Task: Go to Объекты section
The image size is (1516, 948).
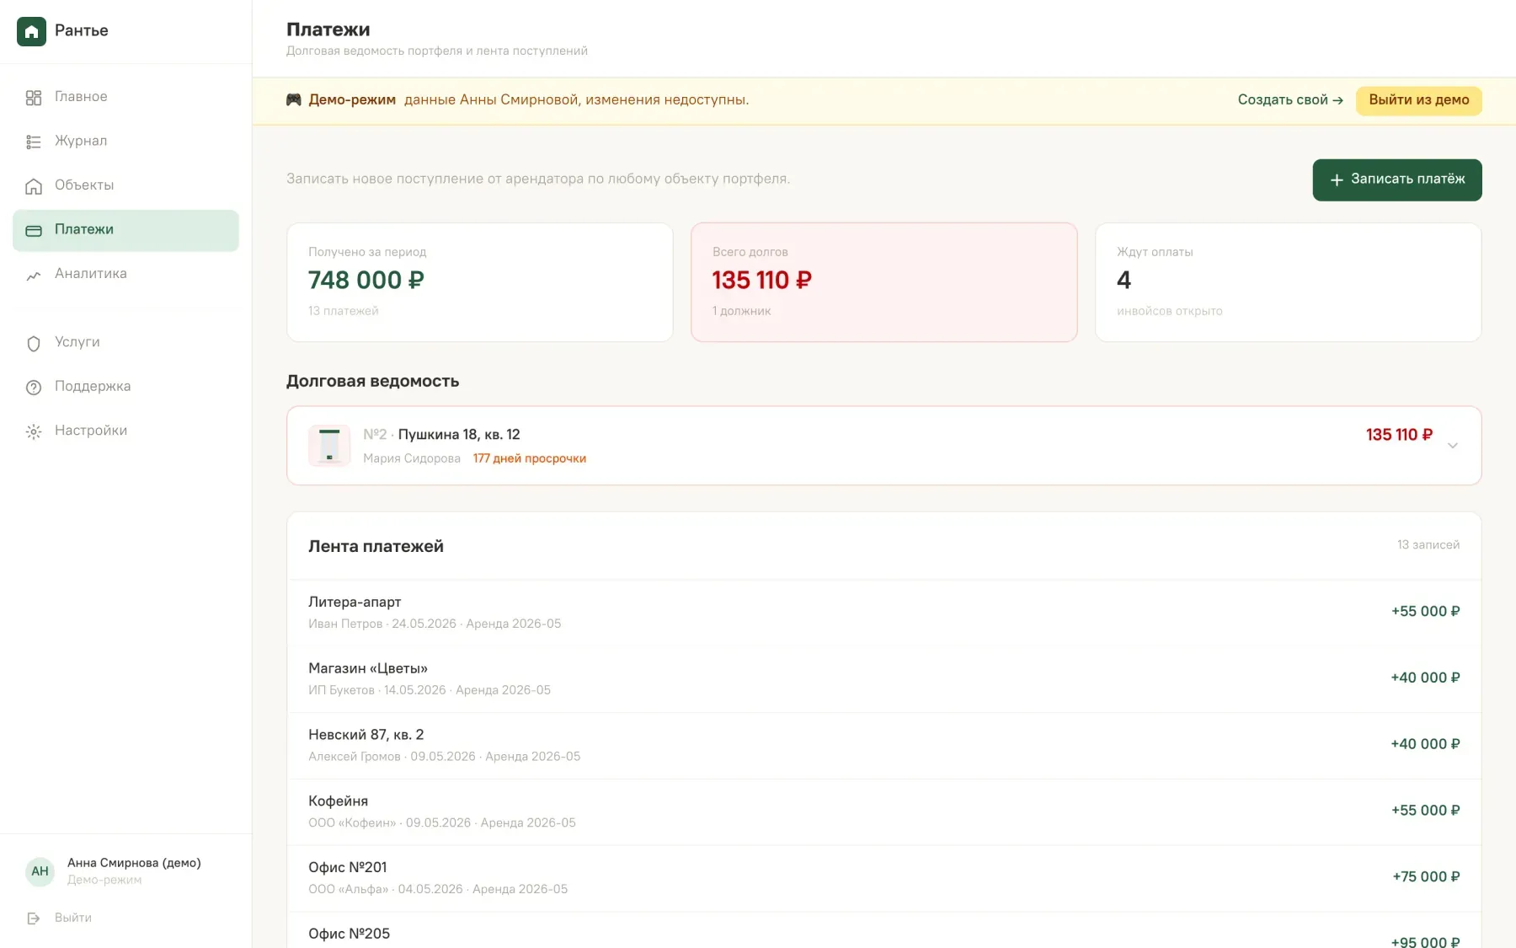Action: 125,185
